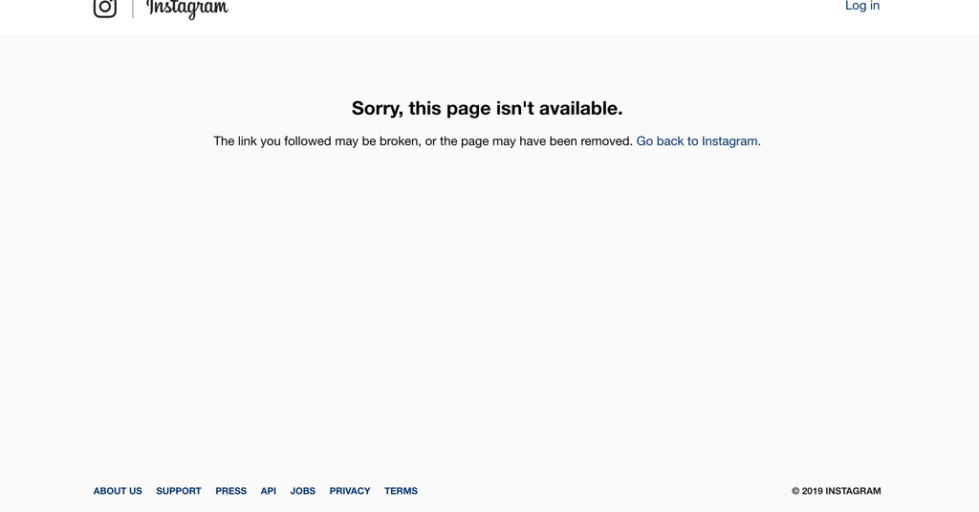Click the vertical divider beside the camera icon
Image resolution: width=979 pixels, height=512 pixels.
pyautogui.click(x=132, y=8)
